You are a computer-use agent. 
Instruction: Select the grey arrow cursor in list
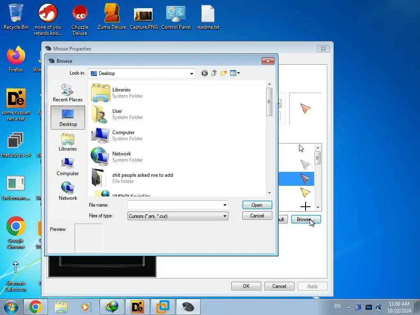305,164
